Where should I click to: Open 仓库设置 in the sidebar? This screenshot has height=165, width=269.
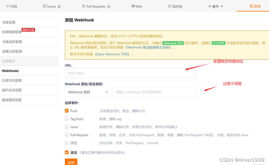(x=29, y=22)
